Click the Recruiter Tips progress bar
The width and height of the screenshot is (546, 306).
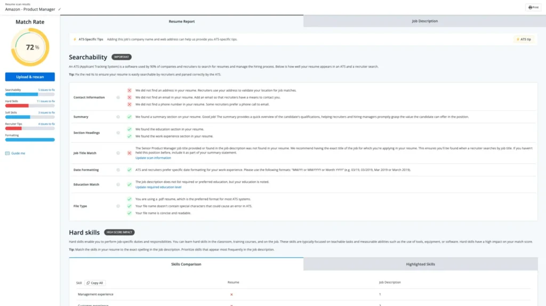pos(30,128)
